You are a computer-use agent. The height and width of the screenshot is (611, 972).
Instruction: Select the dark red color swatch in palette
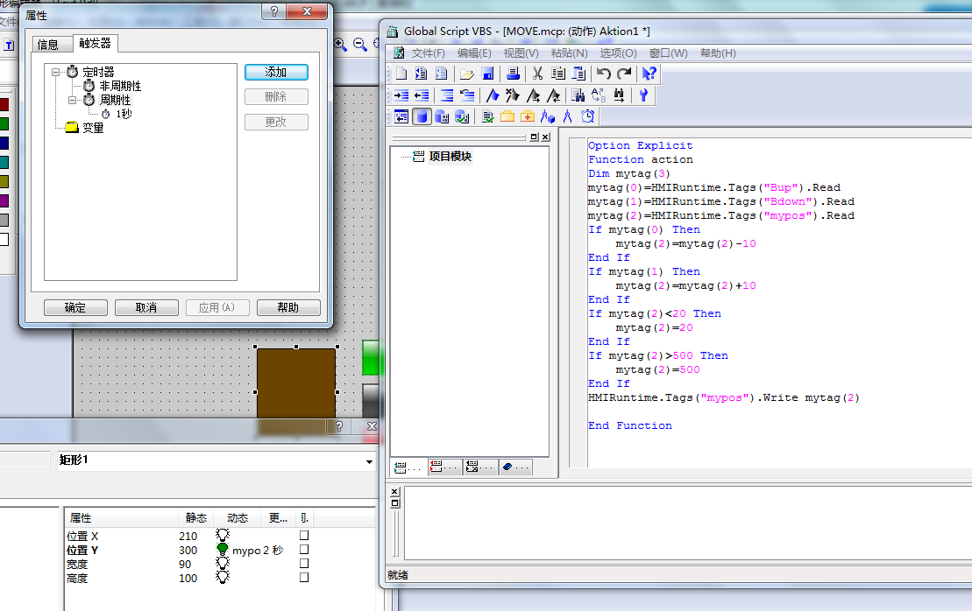(4, 105)
